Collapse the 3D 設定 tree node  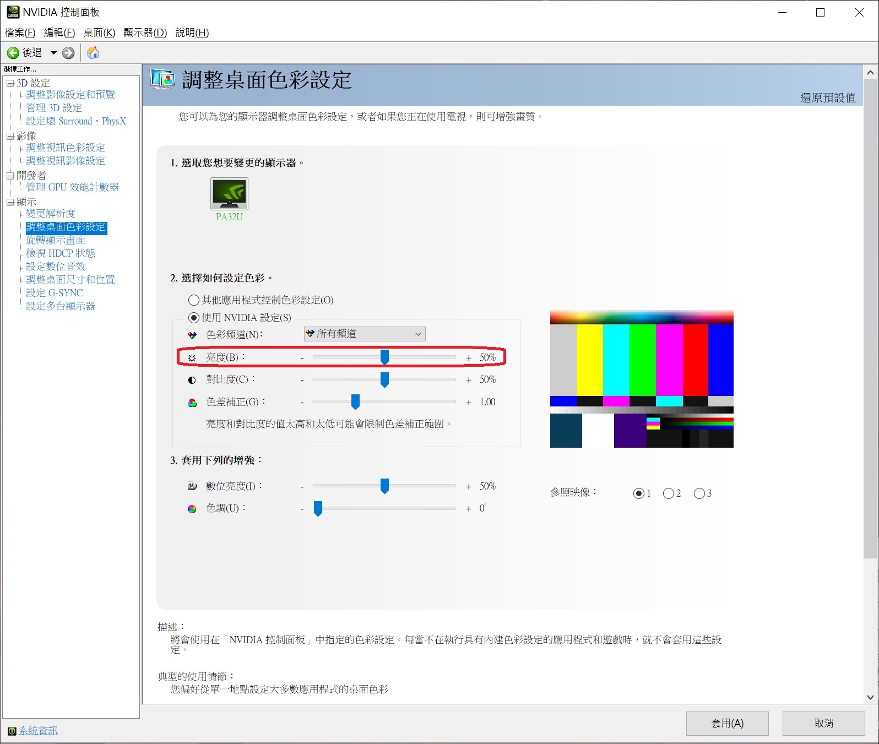click(10, 83)
